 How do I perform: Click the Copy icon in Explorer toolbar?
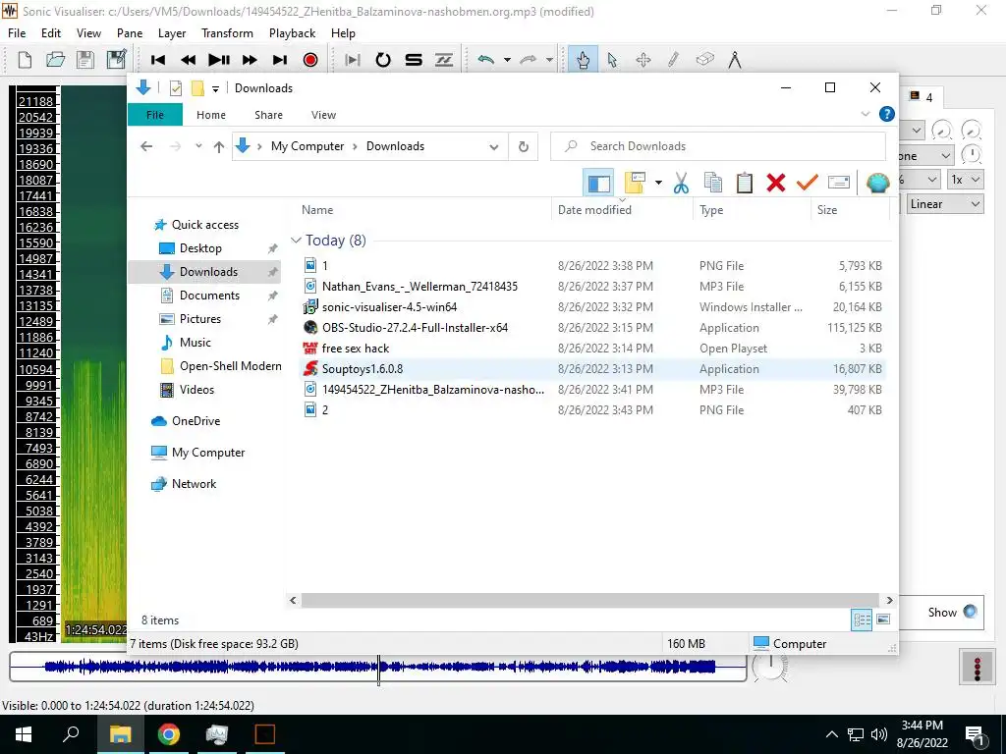(x=713, y=184)
